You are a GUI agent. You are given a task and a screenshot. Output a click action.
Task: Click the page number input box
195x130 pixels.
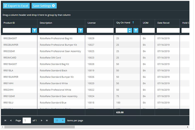pos(27,120)
